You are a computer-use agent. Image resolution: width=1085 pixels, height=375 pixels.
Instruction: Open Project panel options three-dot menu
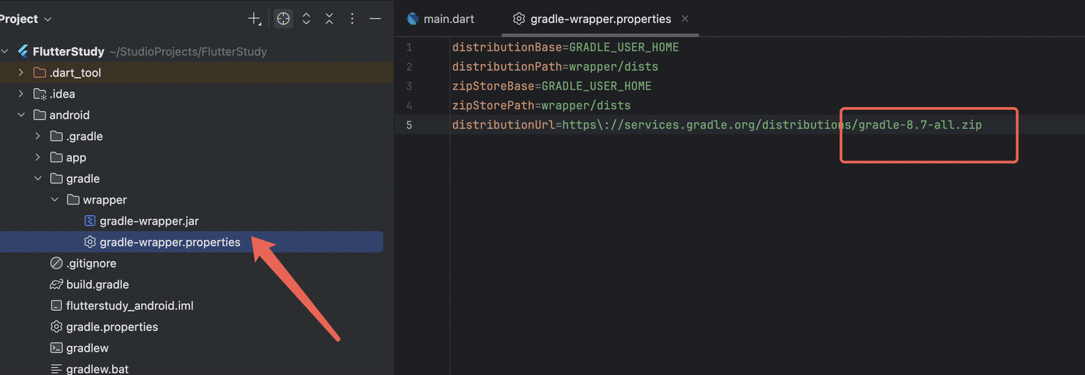(352, 20)
